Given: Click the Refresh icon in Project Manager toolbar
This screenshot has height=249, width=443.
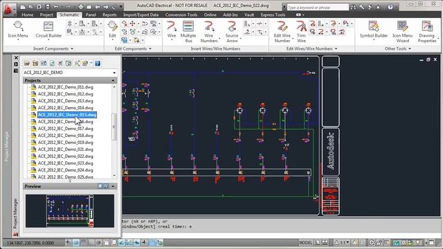Looking at the screenshot, I should 52,63.
